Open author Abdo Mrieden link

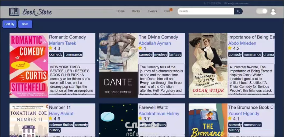click(242, 43)
